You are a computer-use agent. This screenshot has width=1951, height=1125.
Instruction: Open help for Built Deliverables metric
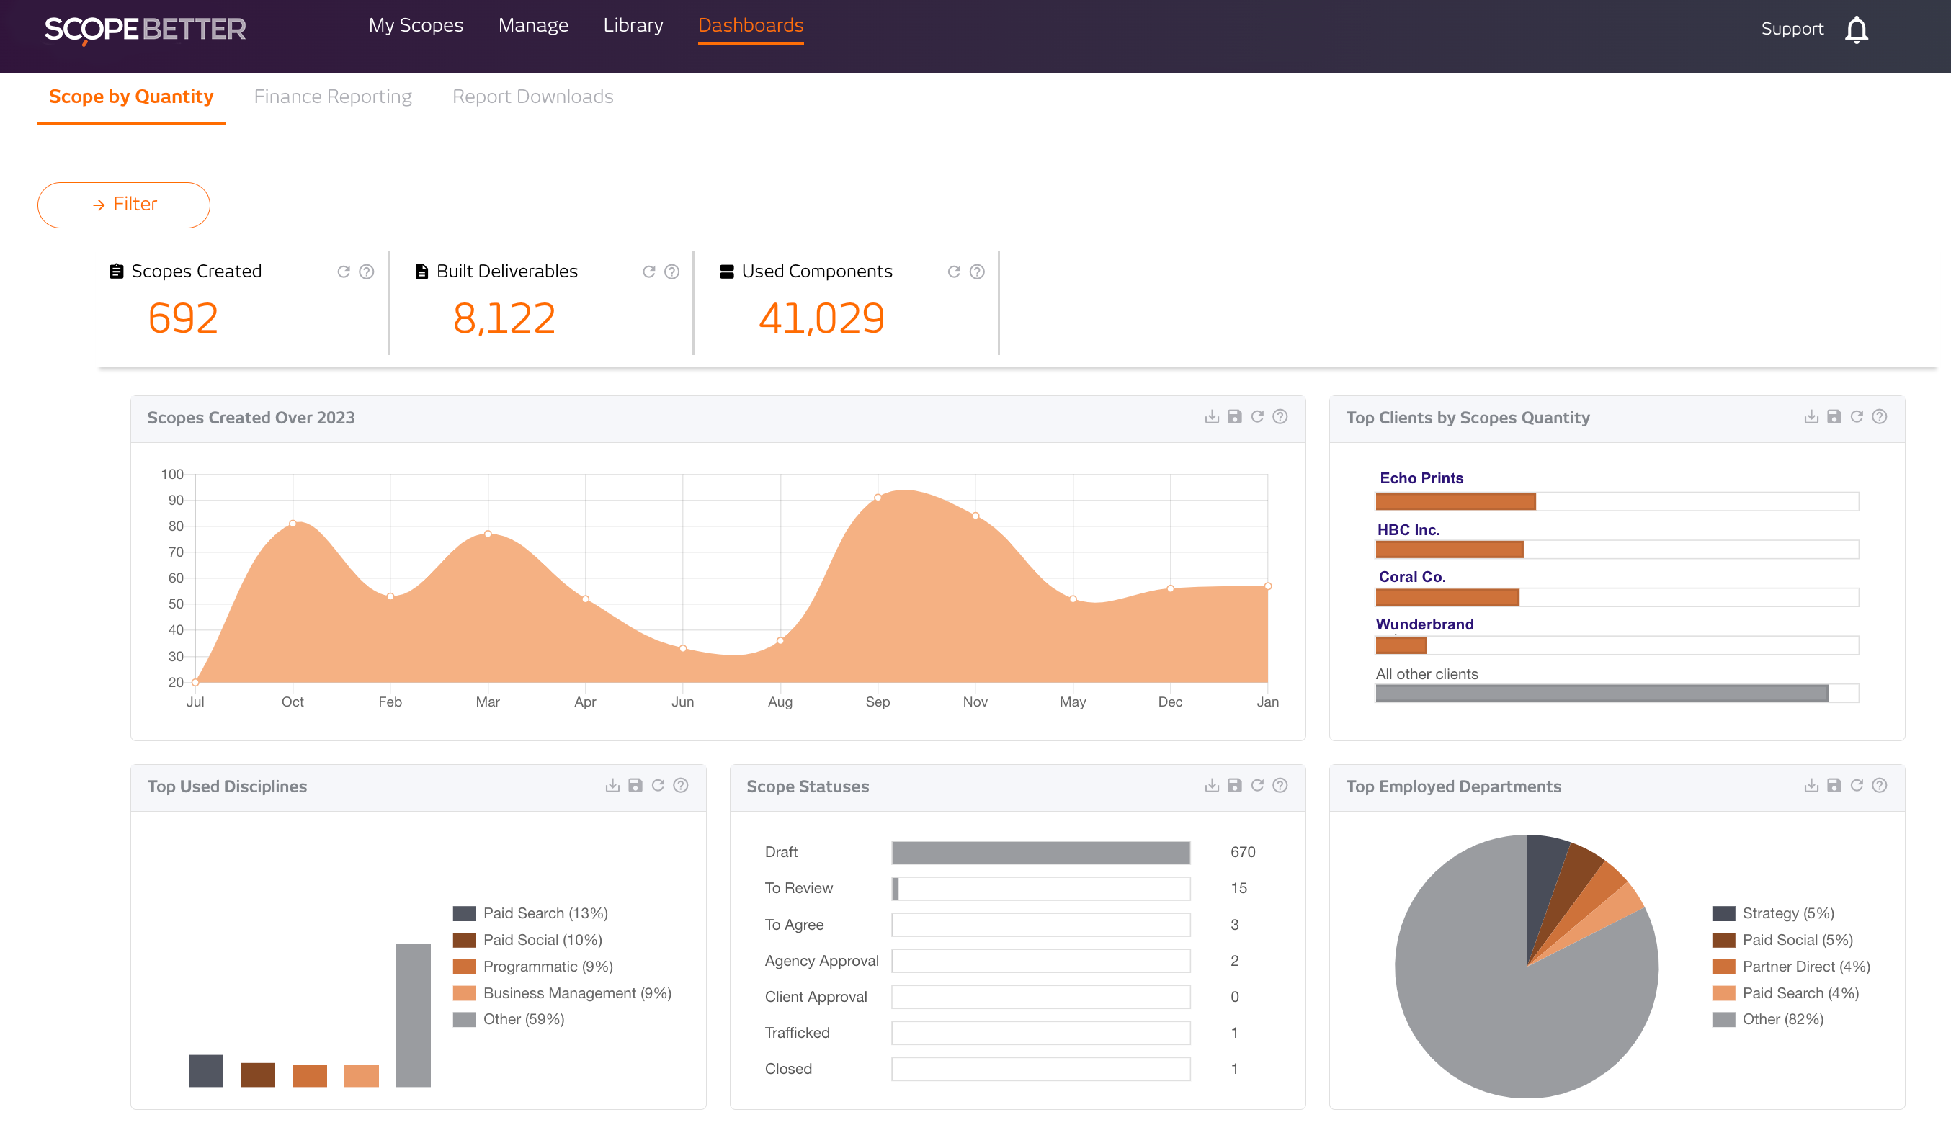671,272
